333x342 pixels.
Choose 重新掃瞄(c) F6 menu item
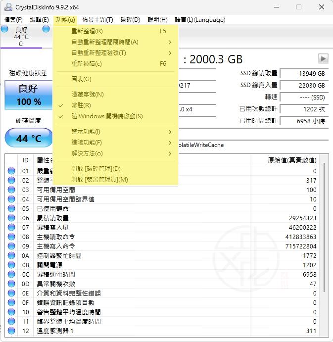tap(116, 64)
